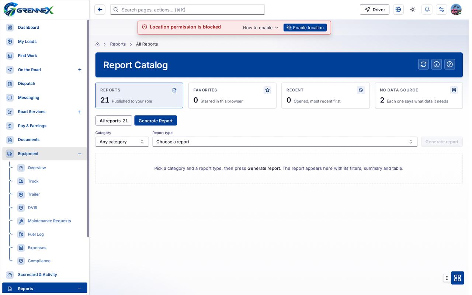The width and height of the screenshot is (472, 295).
Task: Expand the How to enable disclosure
Action: pos(261,28)
